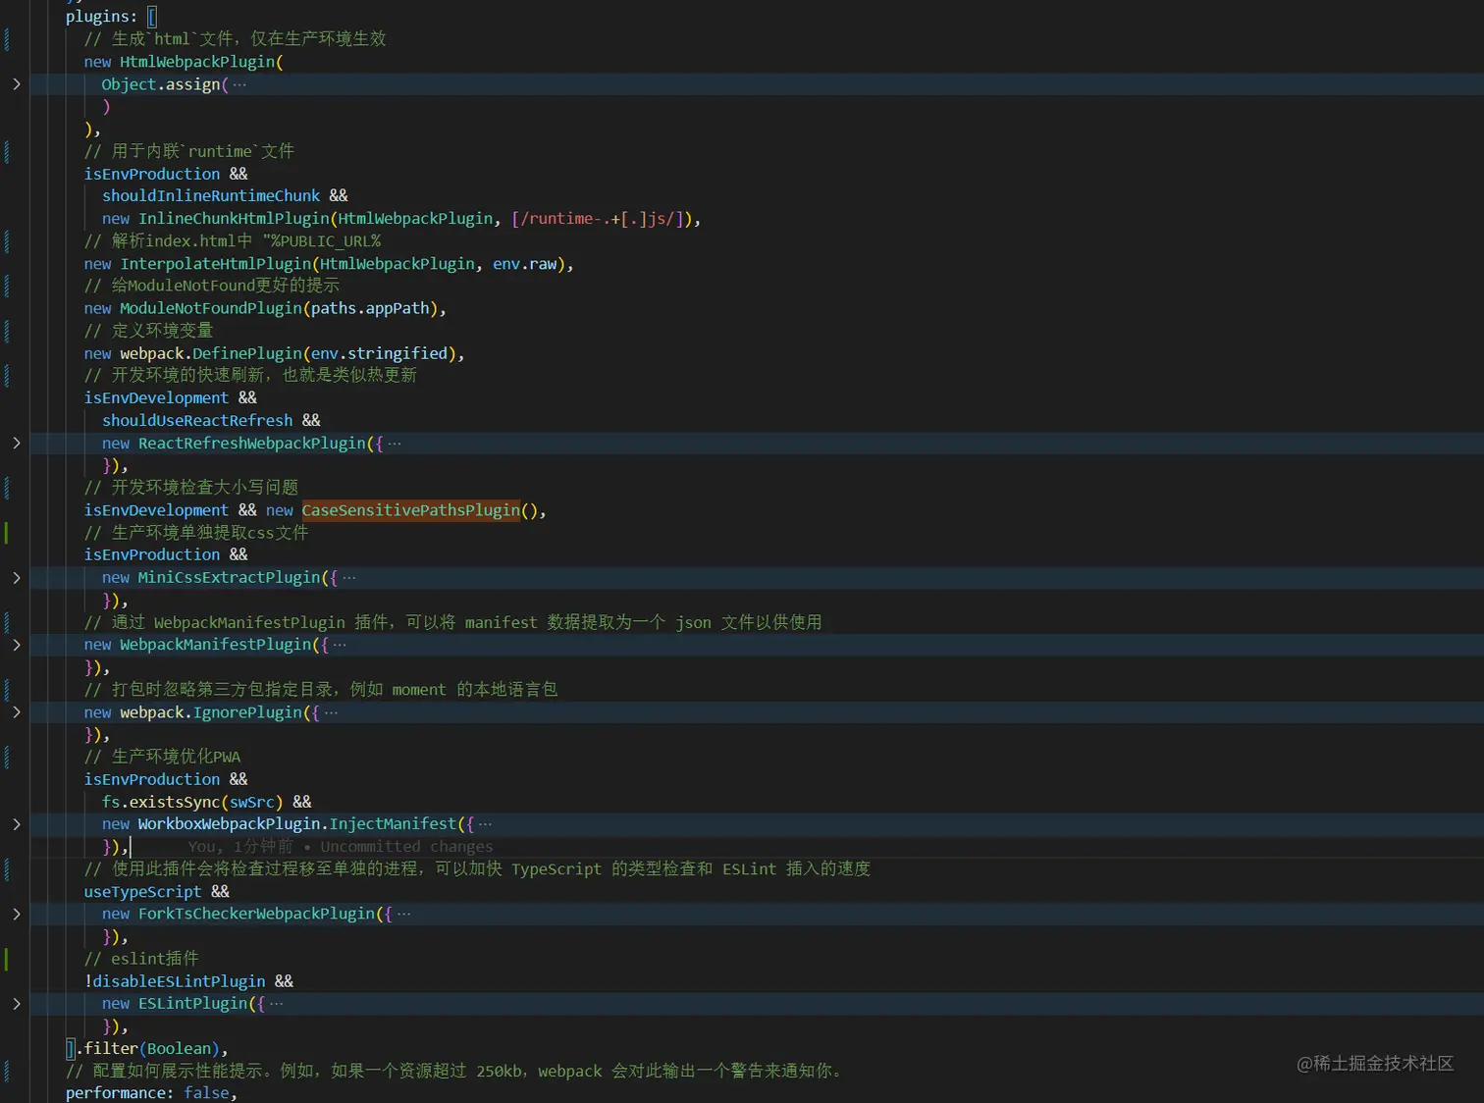Viewport: 1484px width, 1103px height.
Task: Click the highlighted CaseSensitivePathsPlugin identifier
Action: pyautogui.click(x=410, y=510)
